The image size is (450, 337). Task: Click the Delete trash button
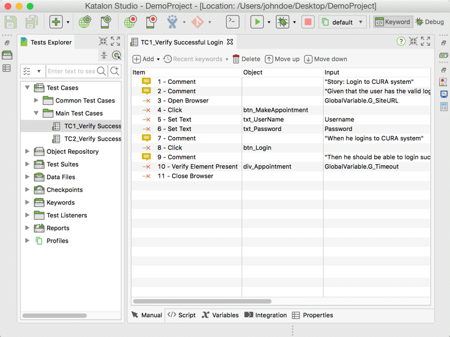click(x=246, y=59)
